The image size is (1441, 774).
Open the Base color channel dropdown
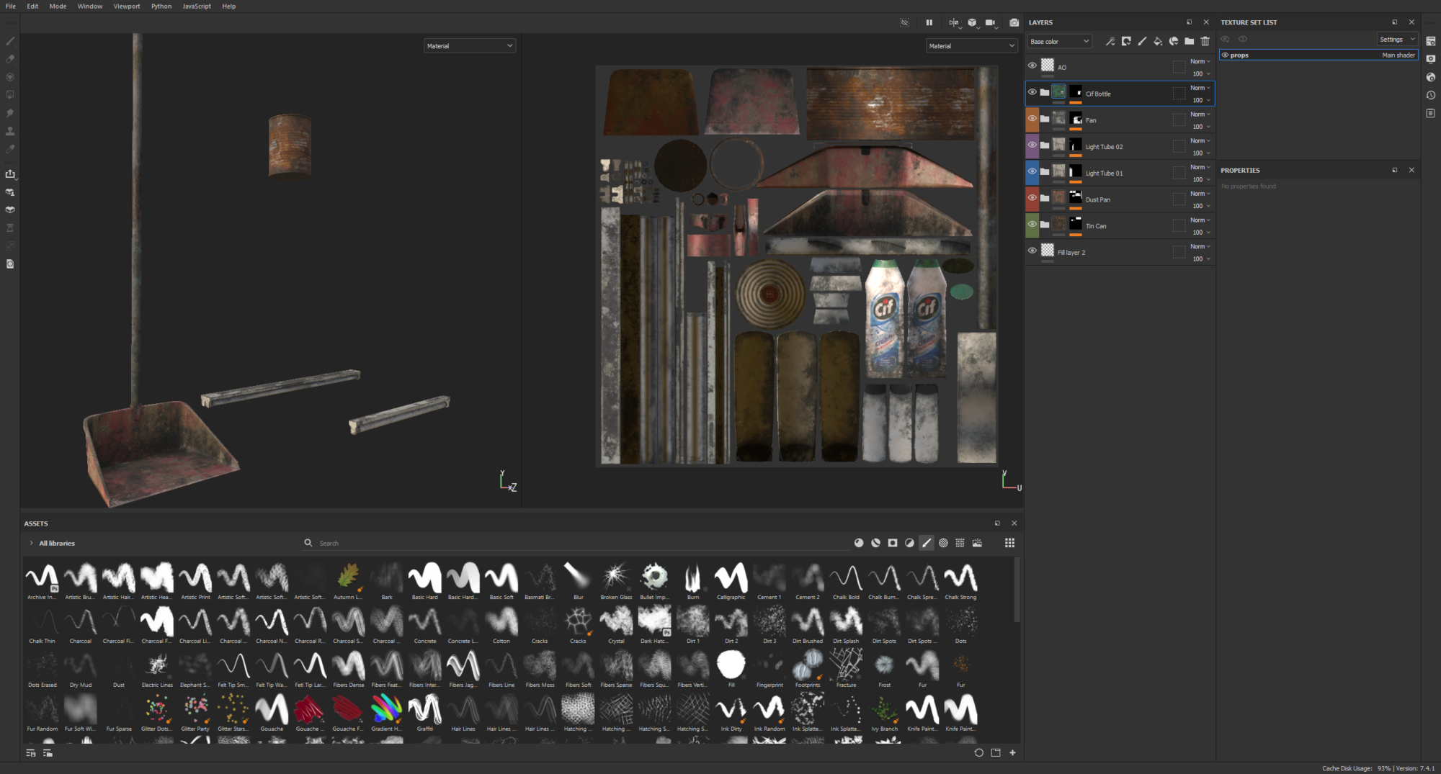tap(1059, 41)
